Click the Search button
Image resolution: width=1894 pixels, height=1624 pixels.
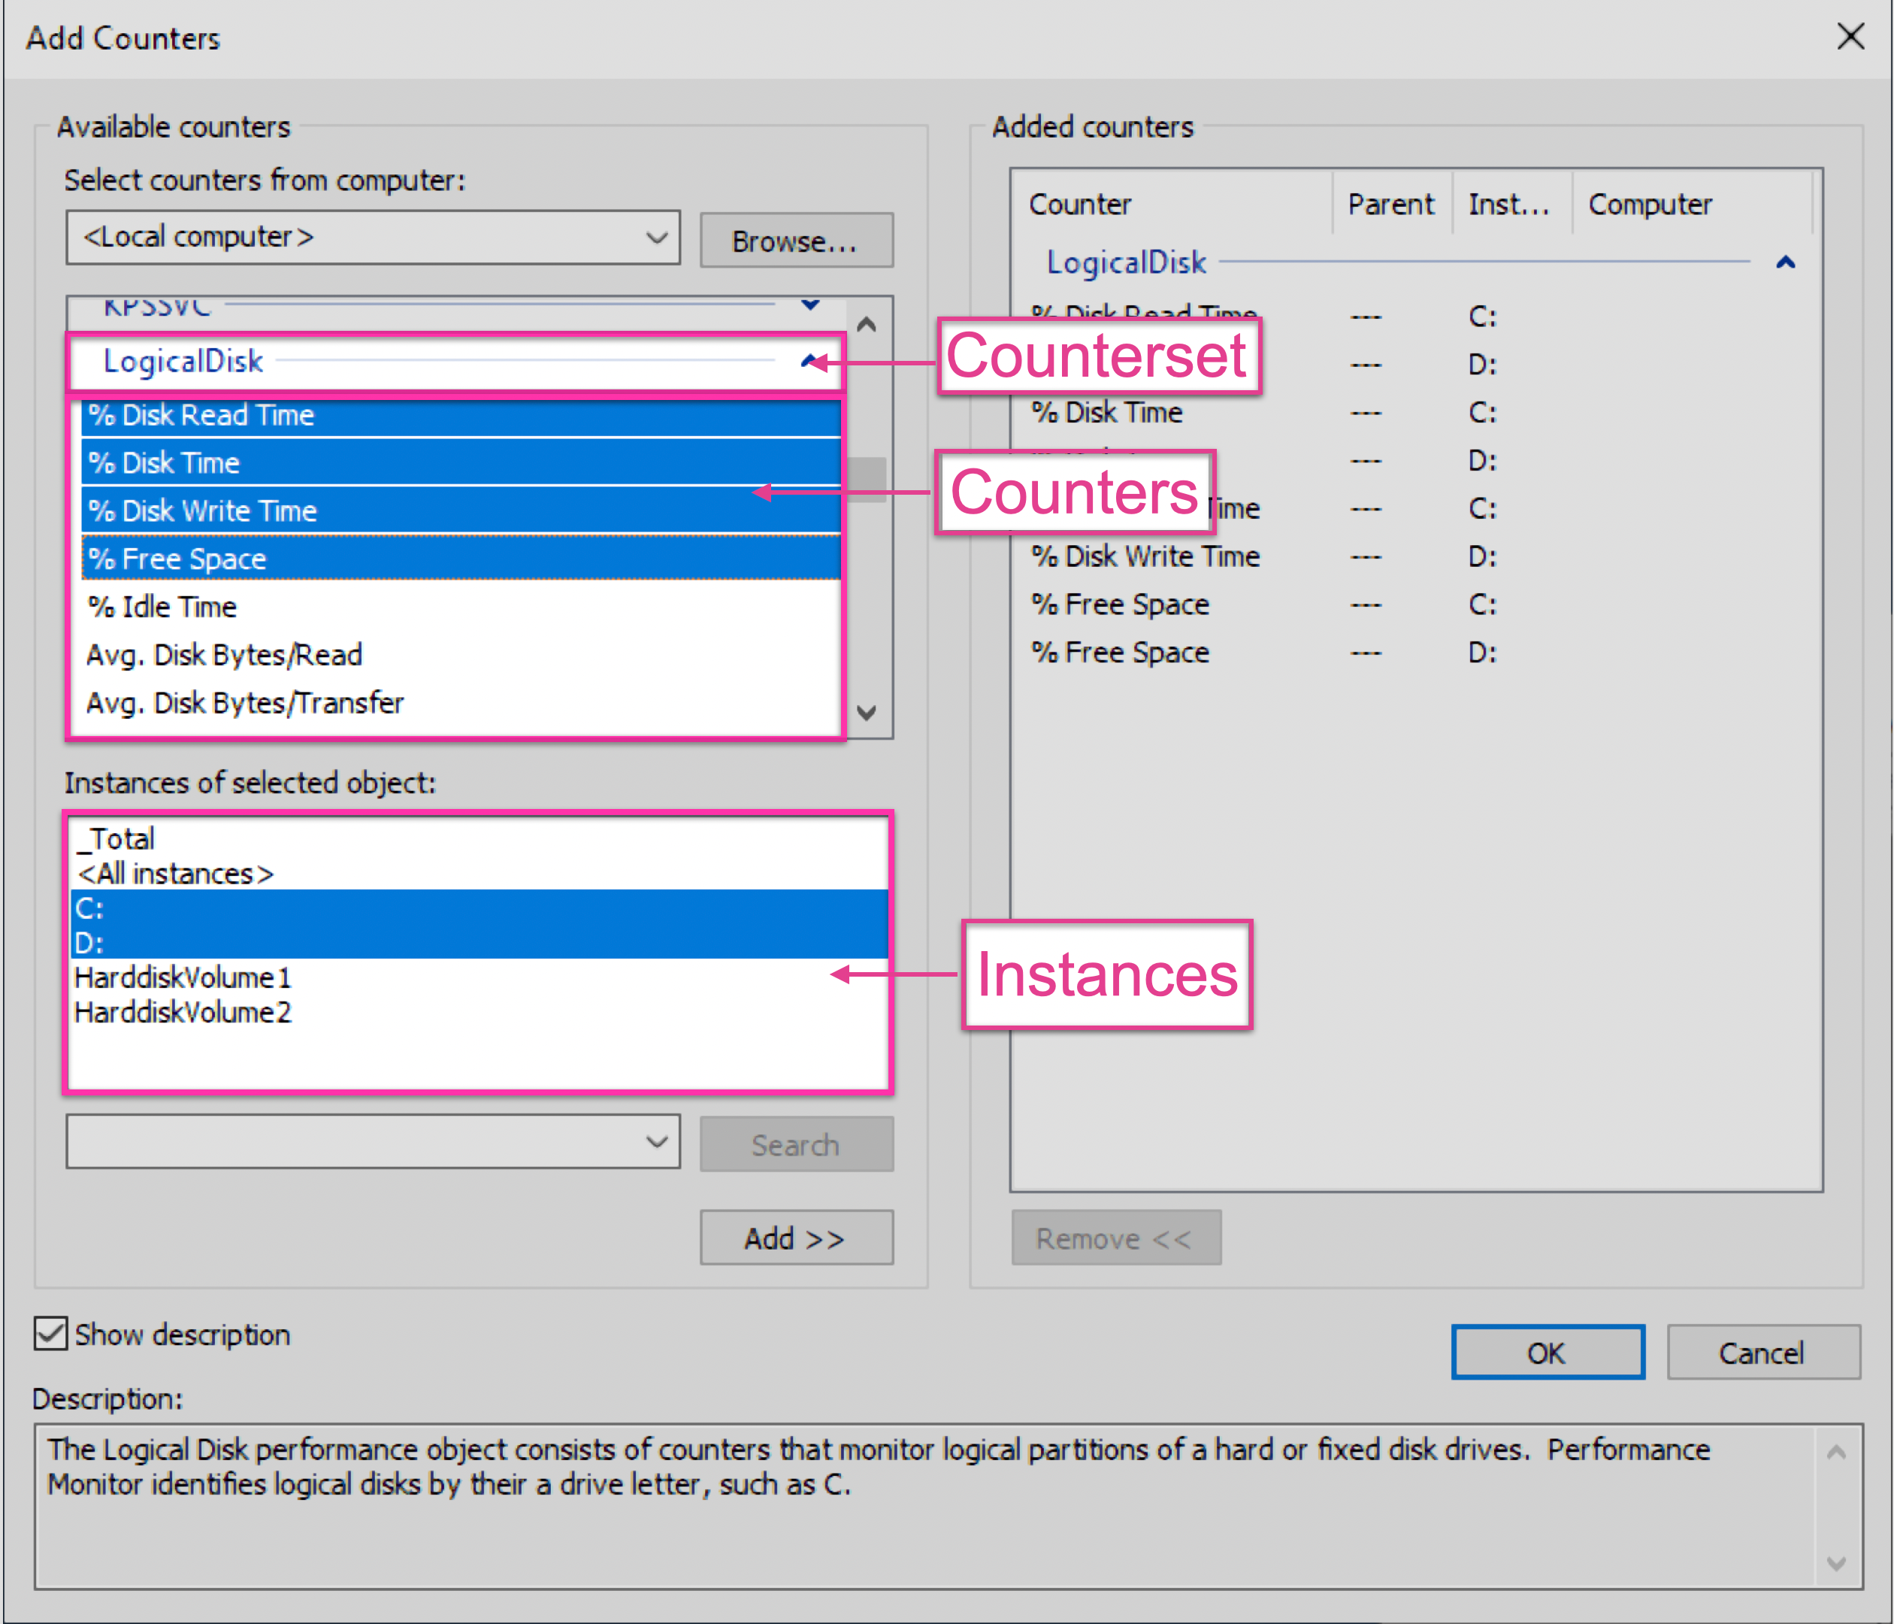[796, 1144]
